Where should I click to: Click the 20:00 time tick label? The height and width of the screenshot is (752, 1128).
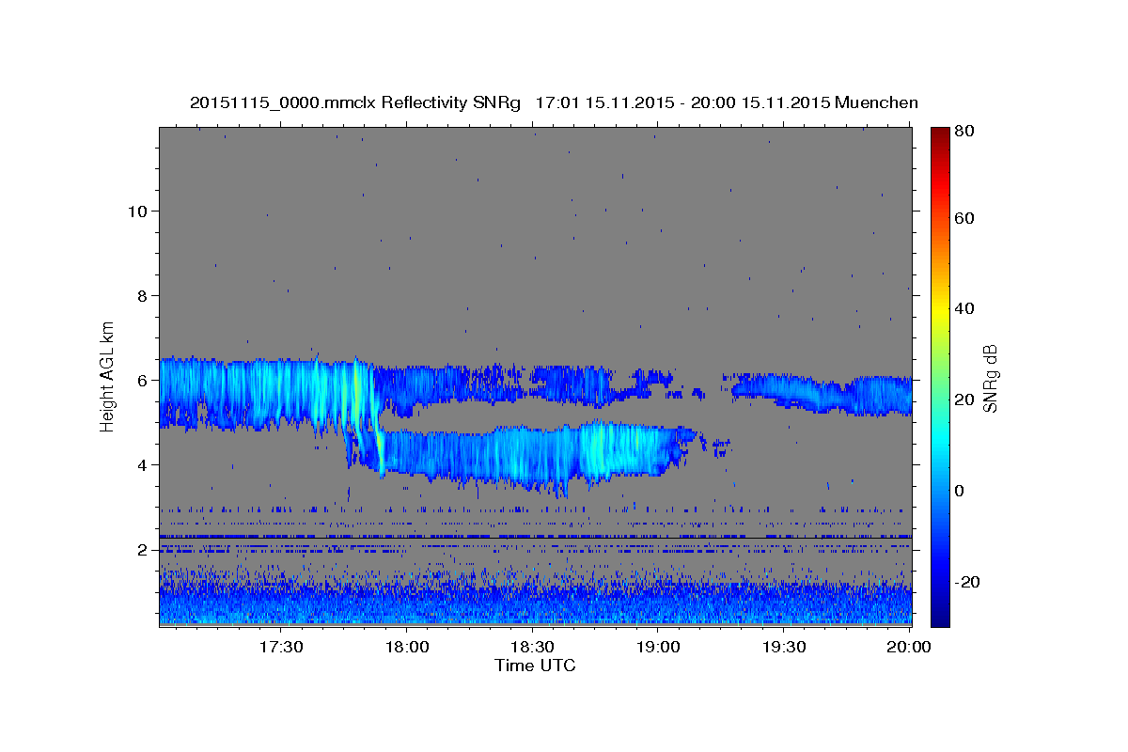908,648
